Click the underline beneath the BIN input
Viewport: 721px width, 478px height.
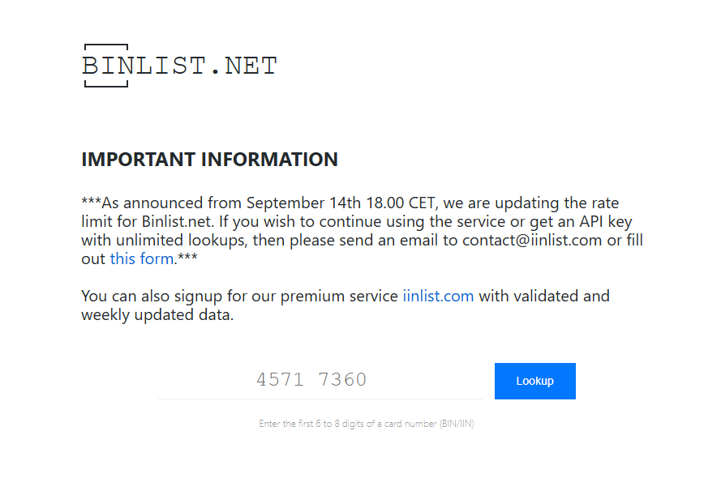320,399
